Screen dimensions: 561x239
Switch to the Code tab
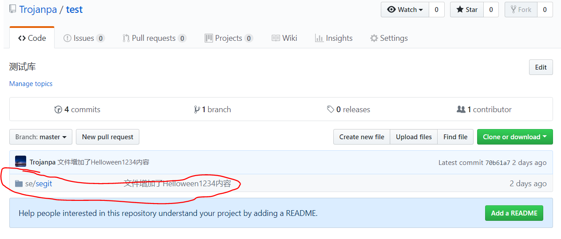tap(32, 38)
